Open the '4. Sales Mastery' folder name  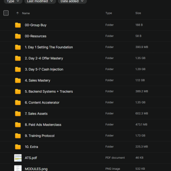[x=38, y=80]
